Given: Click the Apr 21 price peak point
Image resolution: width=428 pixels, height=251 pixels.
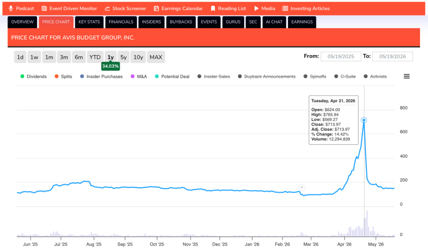Looking at the screenshot, I should point(364,120).
